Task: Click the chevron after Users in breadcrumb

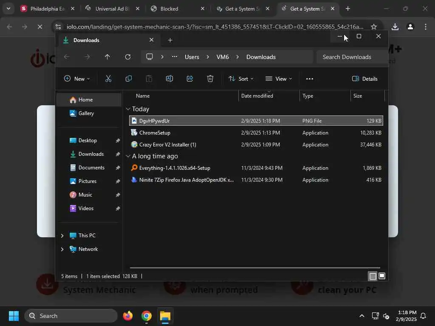Action: click(x=207, y=57)
